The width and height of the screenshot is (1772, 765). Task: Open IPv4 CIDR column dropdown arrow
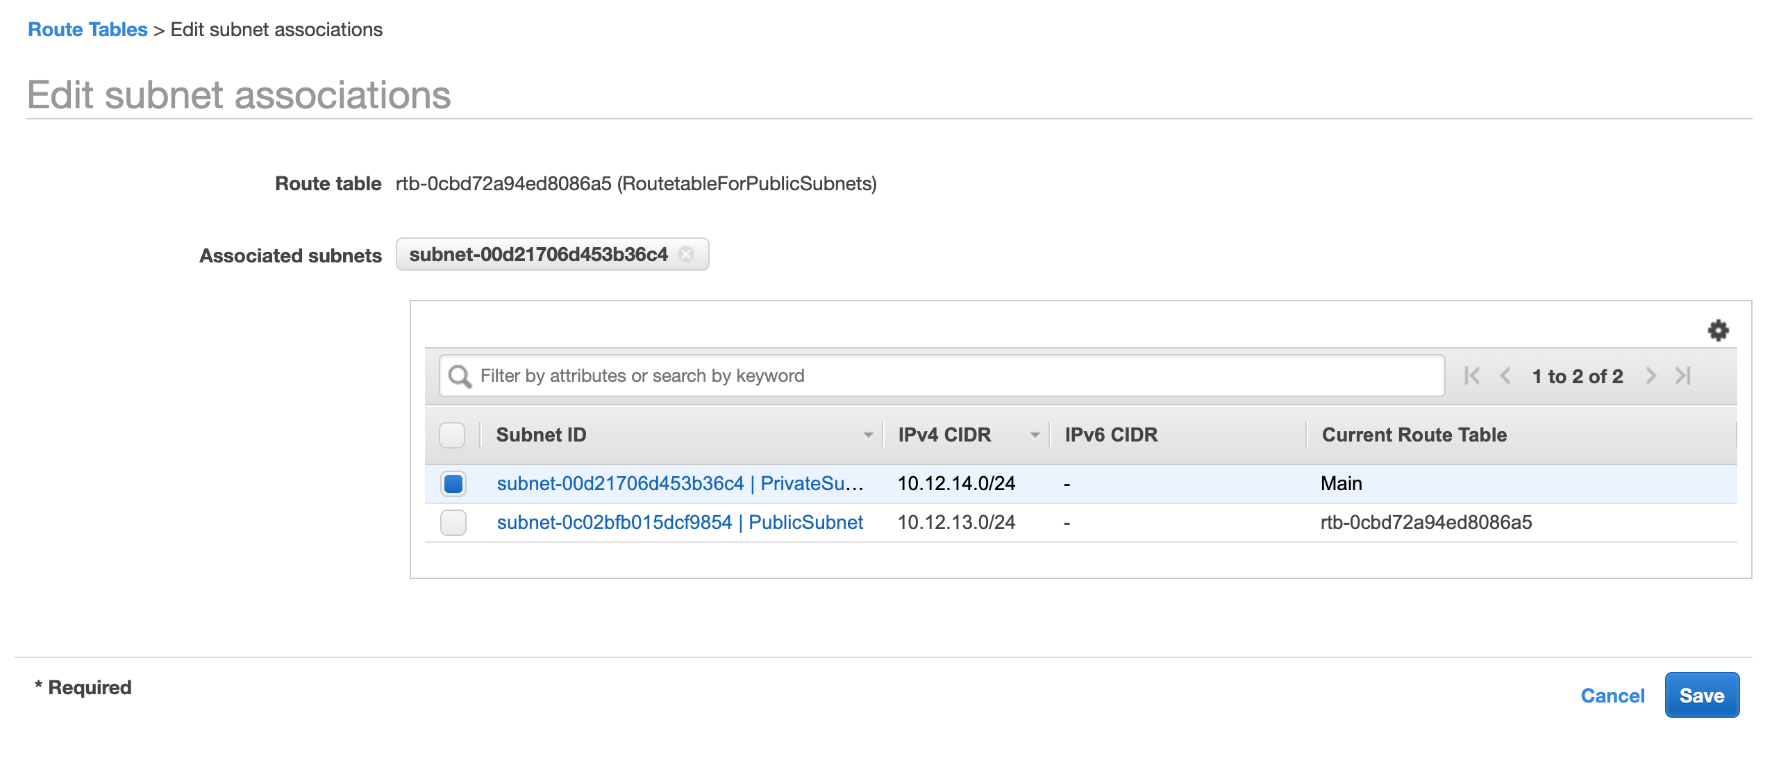pos(1035,435)
